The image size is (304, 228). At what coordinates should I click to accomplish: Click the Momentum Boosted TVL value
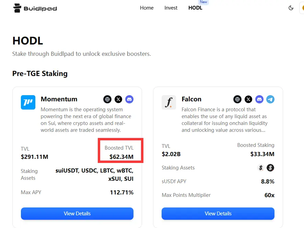(x=121, y=157)
